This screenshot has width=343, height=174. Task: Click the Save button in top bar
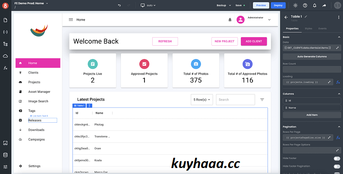pyautogui.click(x=240, y=6)
